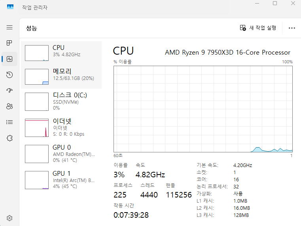The height and width of the screenshot is (226, 301).
Task: Click the 12.5/63.1GB (20%) memory usage text
Action: pyautogui.click(x=74, y=78)
